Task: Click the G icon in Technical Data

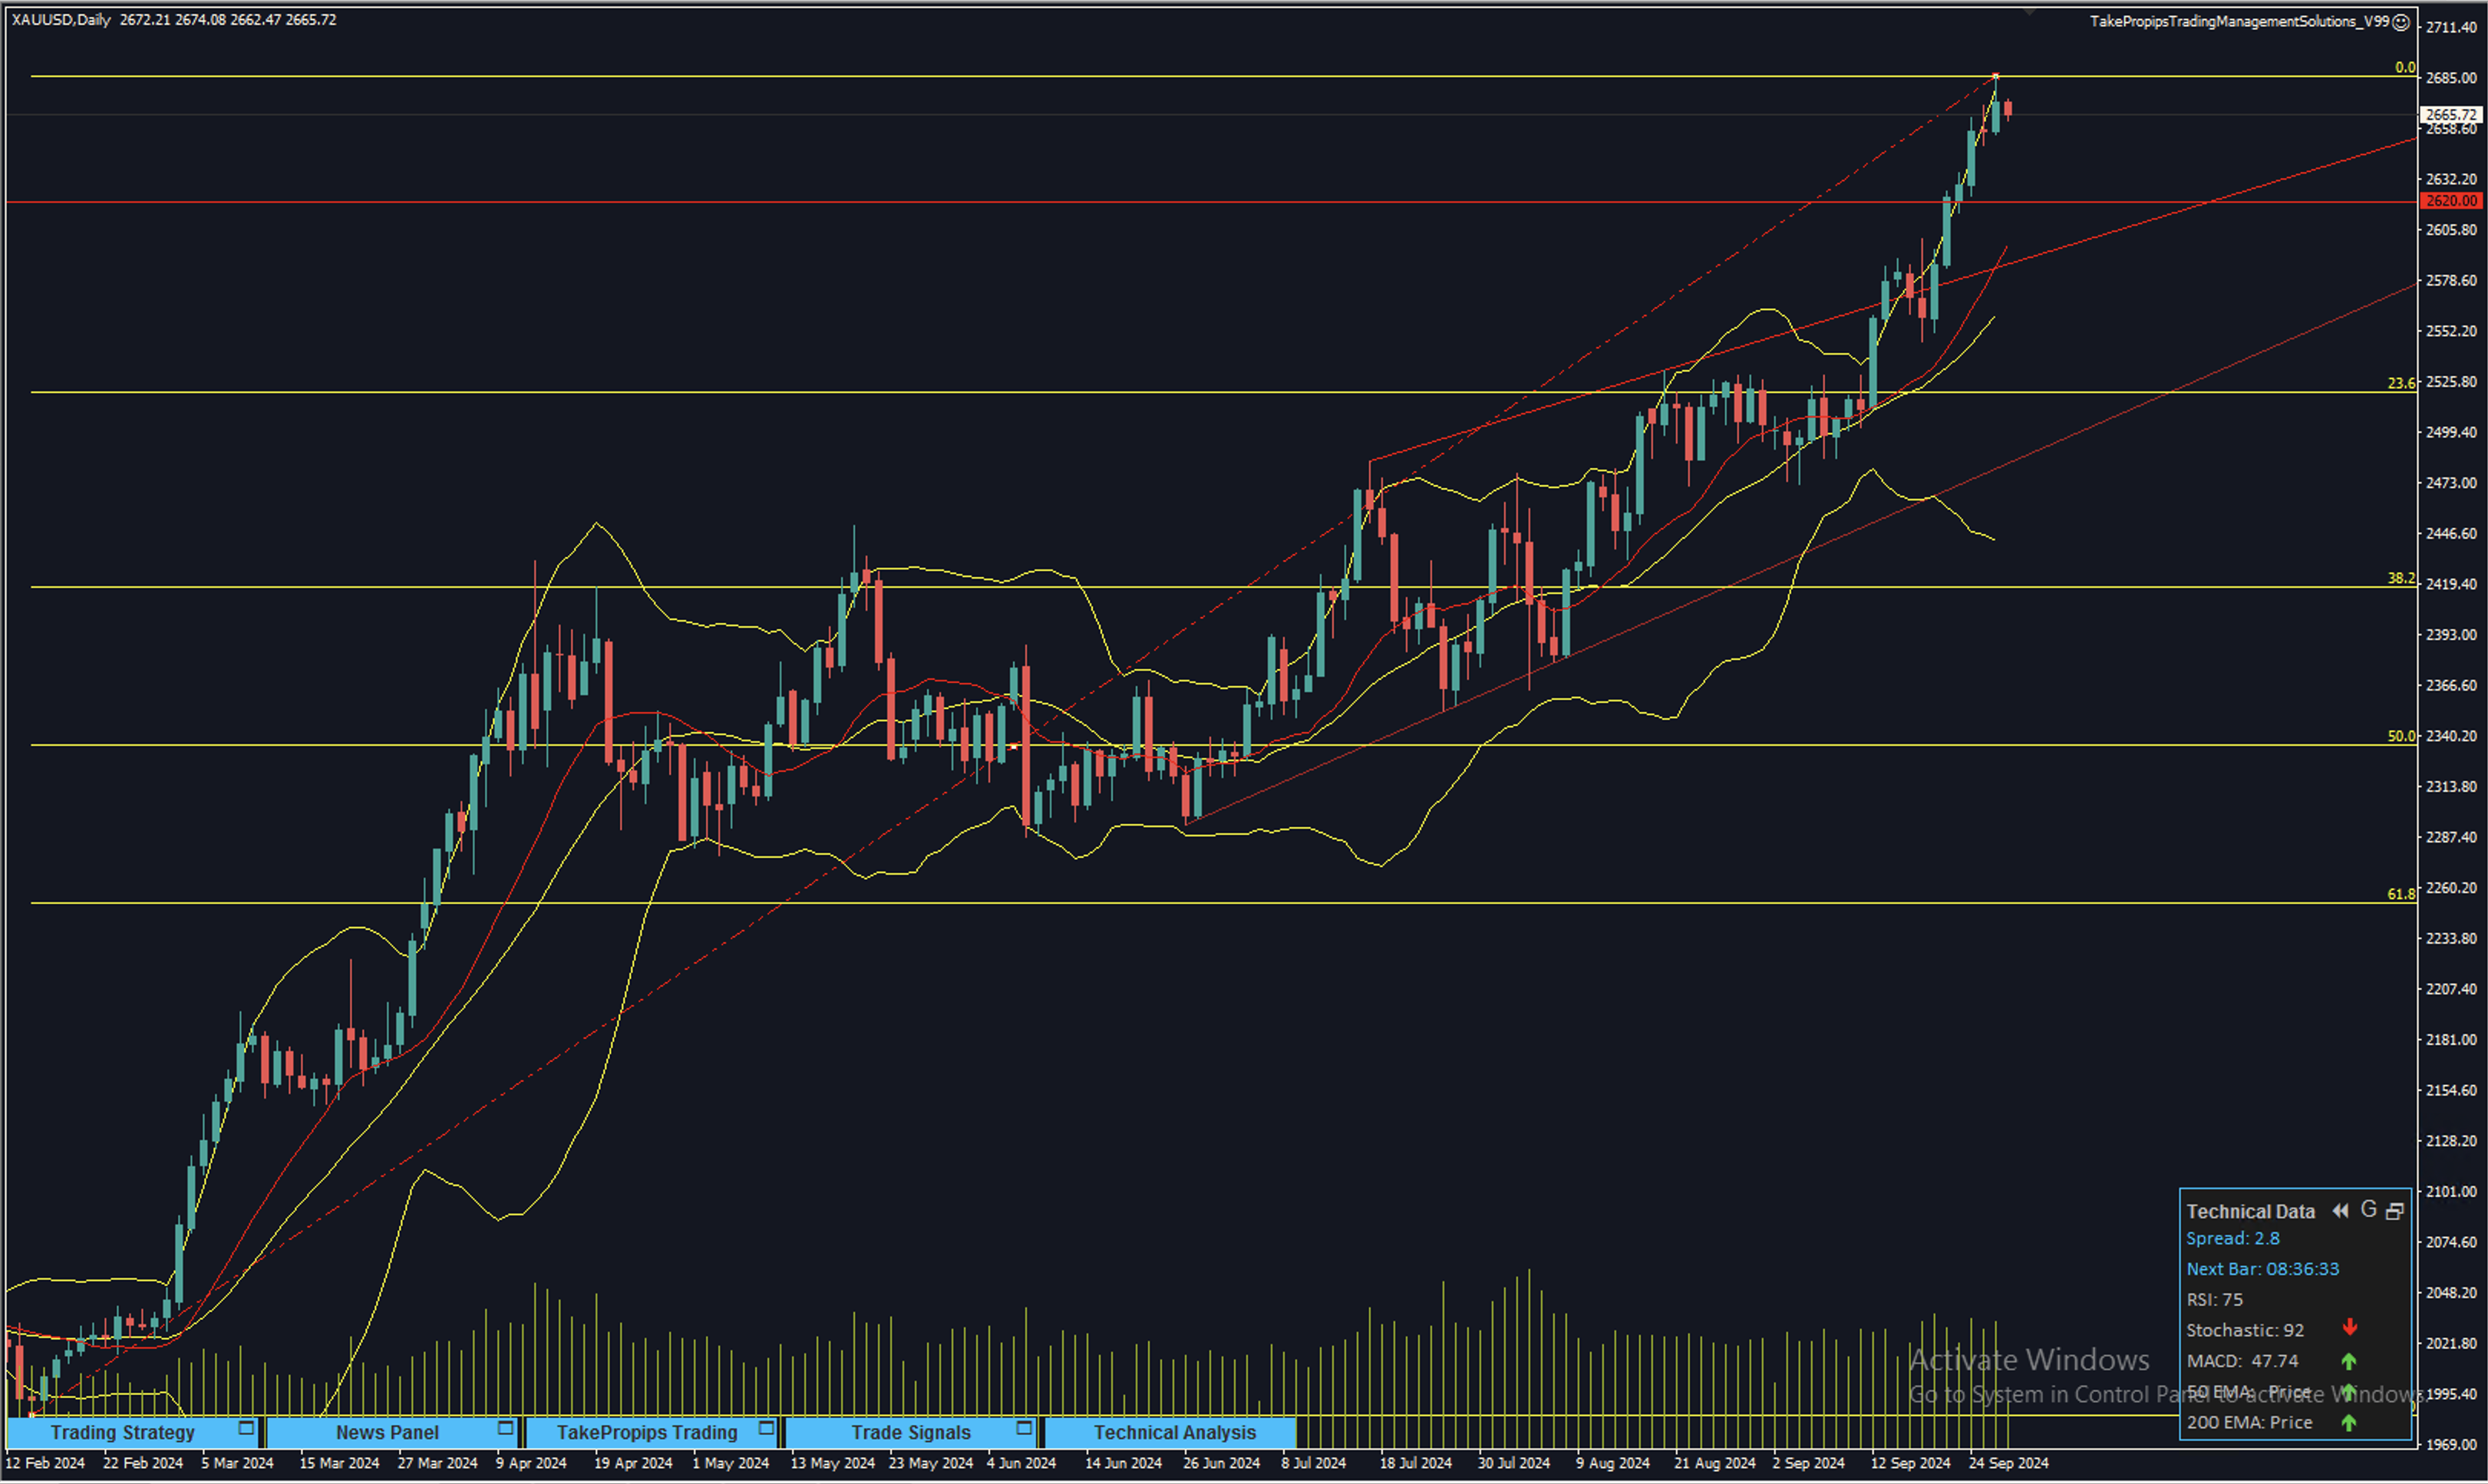Action: 2368,1210
